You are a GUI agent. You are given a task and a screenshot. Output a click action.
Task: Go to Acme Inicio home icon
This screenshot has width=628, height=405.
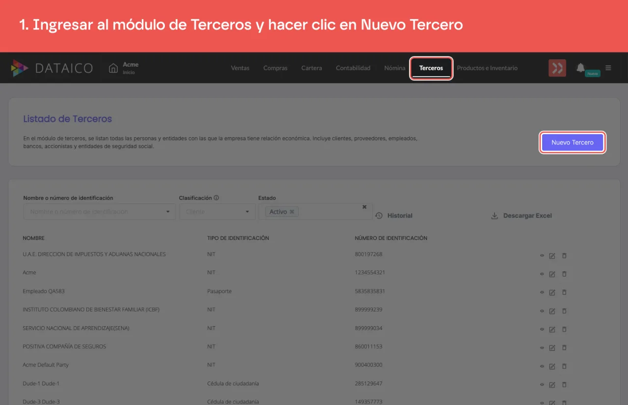click(113, 68)
